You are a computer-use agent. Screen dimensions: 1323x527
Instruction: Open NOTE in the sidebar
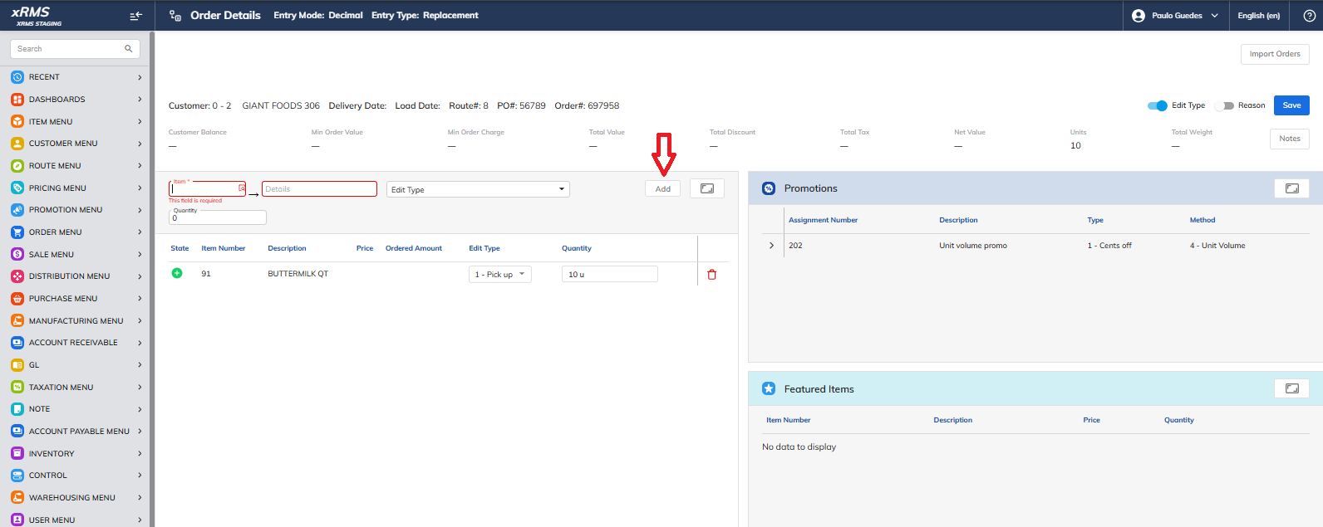pos(40,409)
